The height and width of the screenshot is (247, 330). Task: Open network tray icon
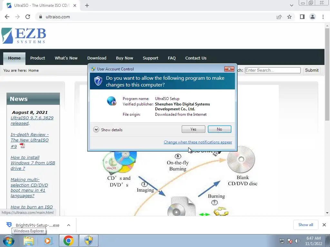click(282, 241)
